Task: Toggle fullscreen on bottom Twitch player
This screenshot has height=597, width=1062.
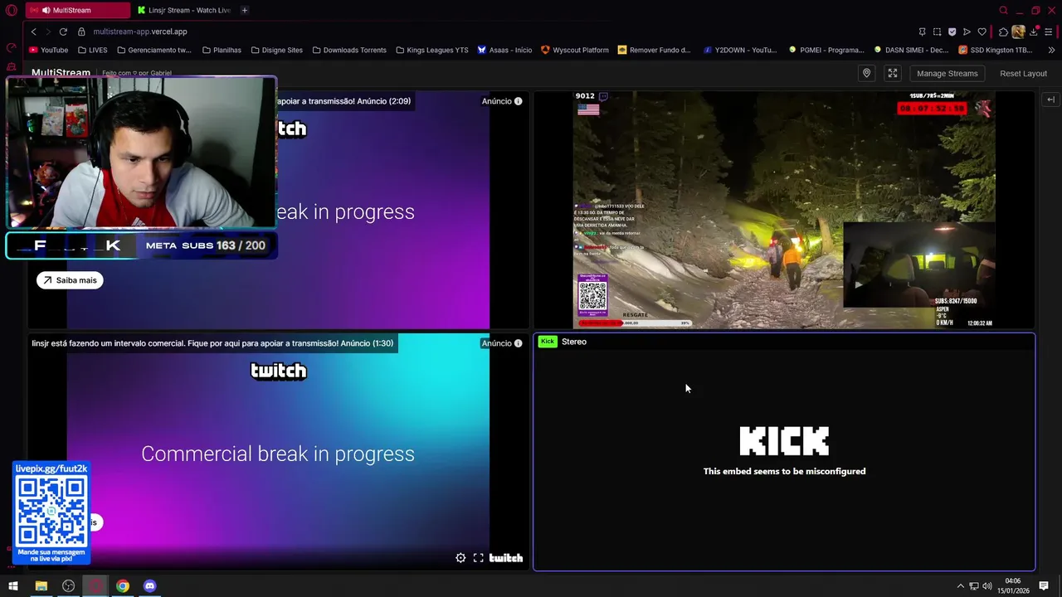Action: click(479, 558)
